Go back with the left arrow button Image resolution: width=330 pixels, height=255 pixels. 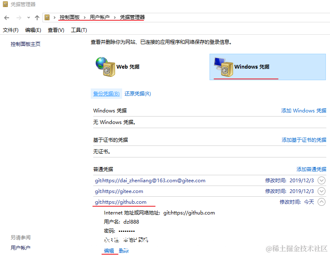[x=7, y=18]
